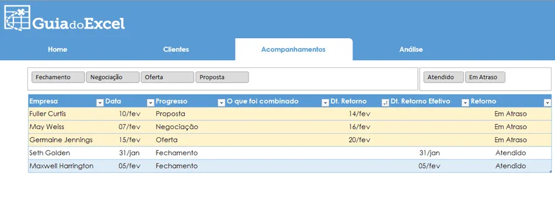
Task: Filter by Negociação slicer button
Action: coord(113,77)
